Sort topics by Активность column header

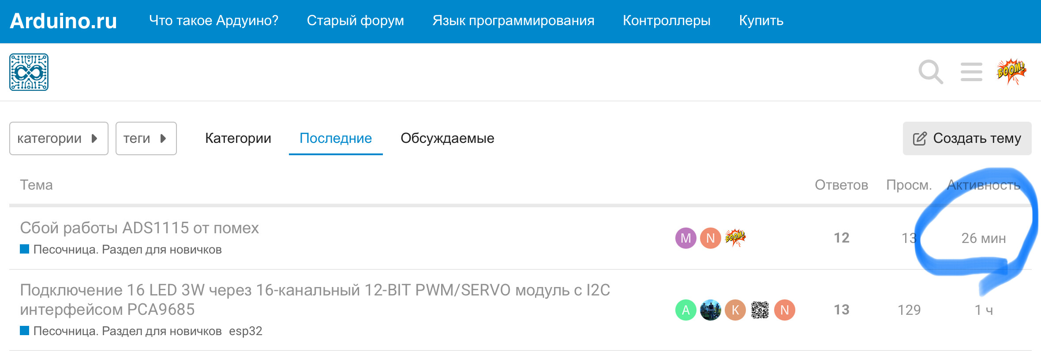984,185
